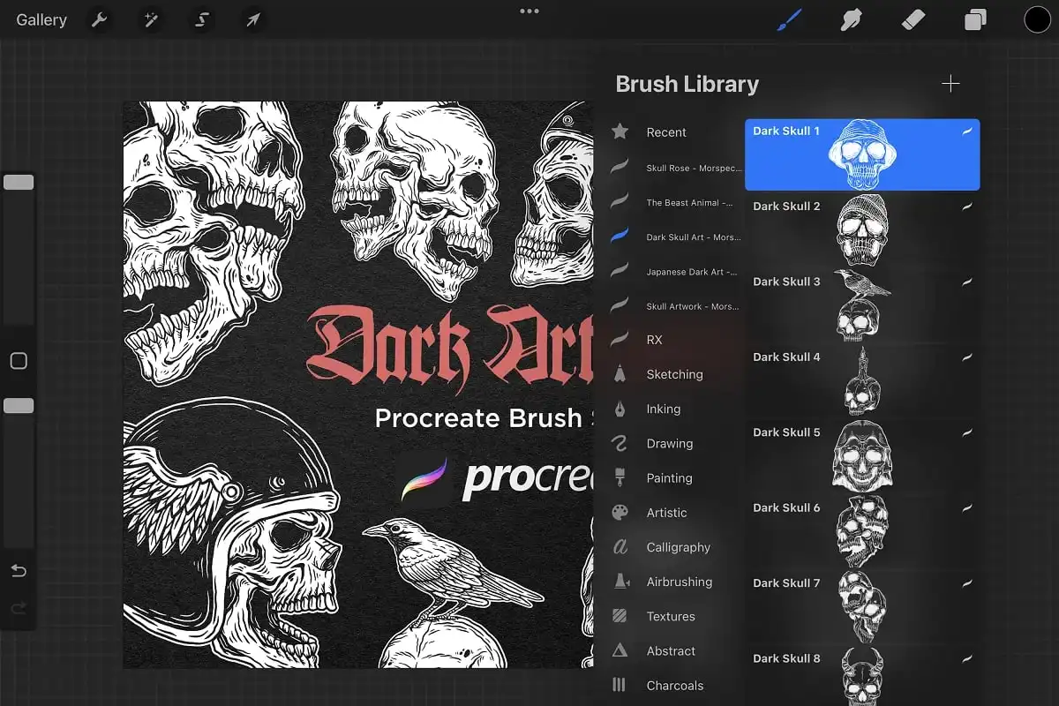Select the Eraser tool
This screenshot has height=706, width=1059.
point(913,19)
